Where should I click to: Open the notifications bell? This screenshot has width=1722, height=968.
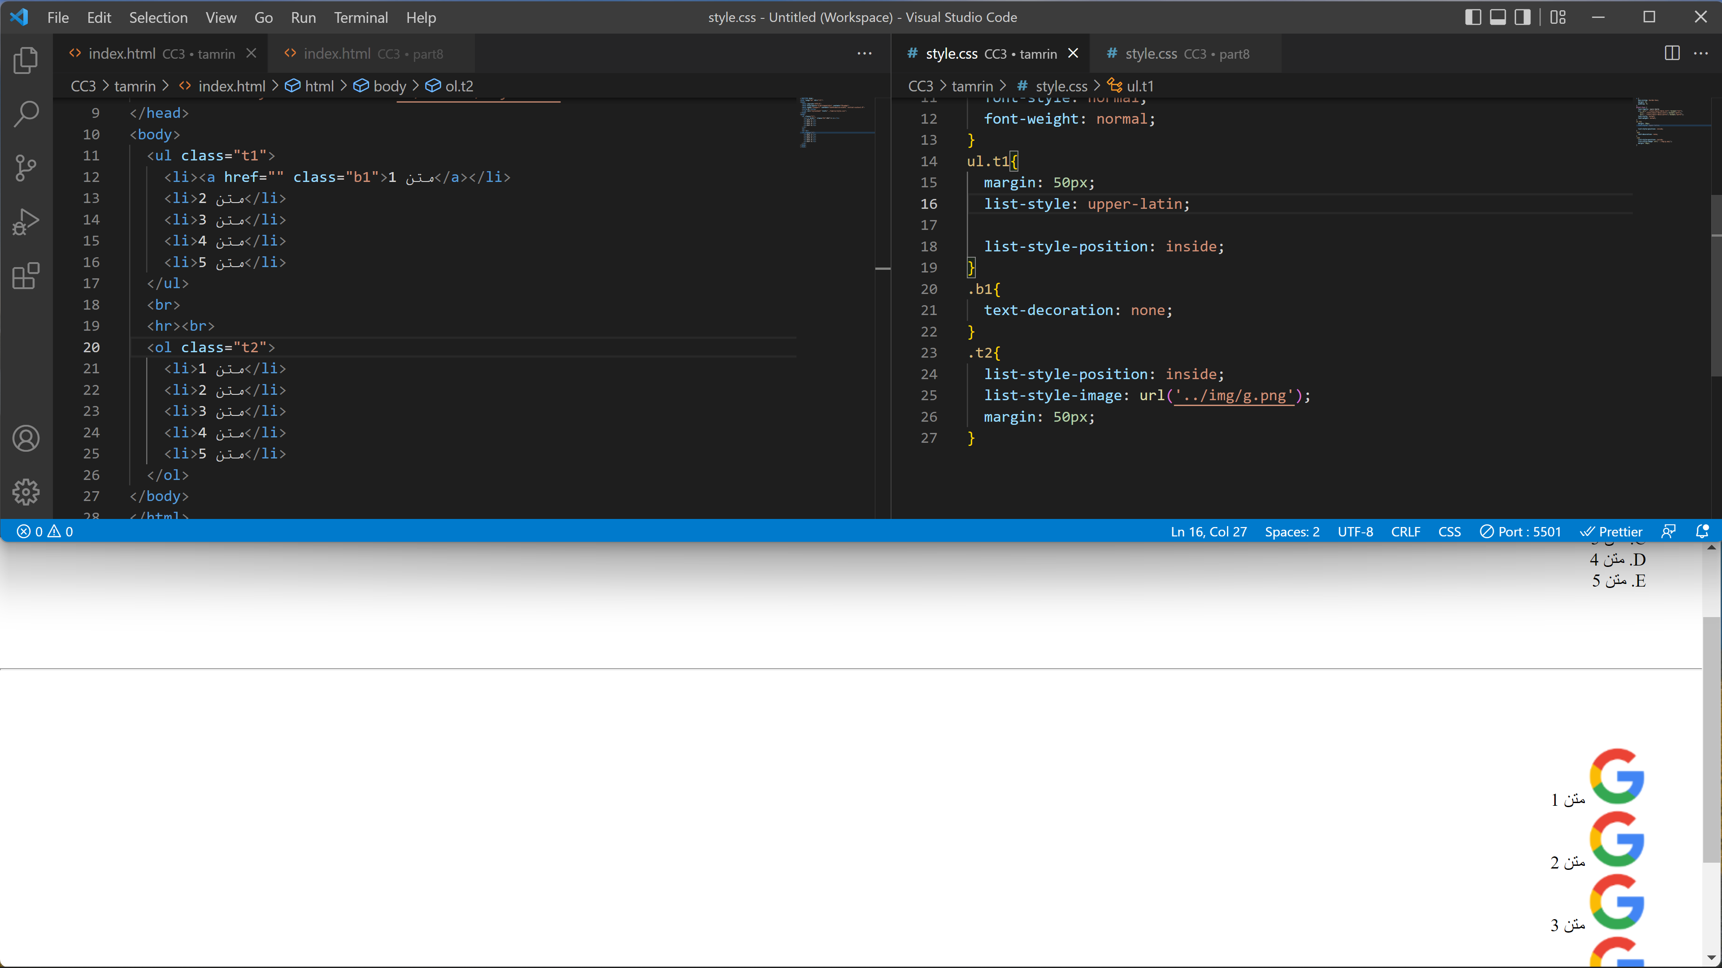click(1702, 532)
